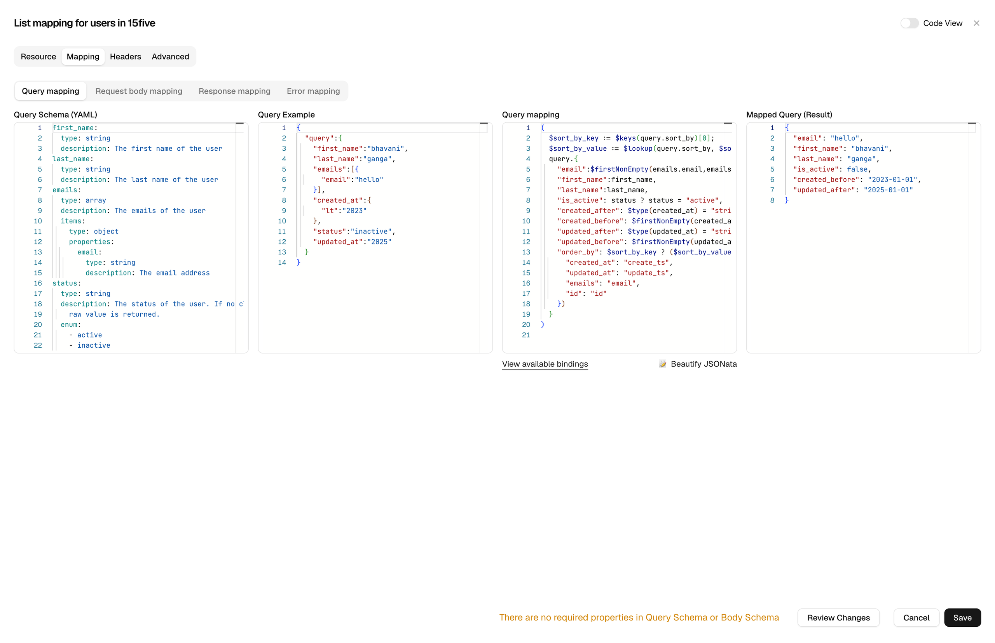Image resolution: width=995 pixels, height=643 pixels.
Task: Click 'last_name:' line in Query Schema
Action: 73,159
